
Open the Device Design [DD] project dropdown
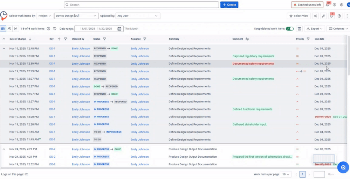(76, 16)
